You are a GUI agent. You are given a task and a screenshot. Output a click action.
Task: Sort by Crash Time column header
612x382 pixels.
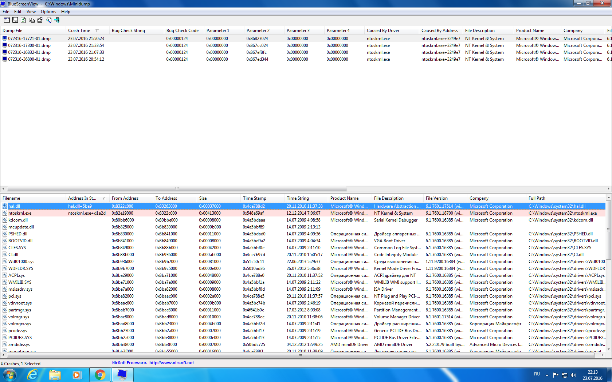[87, 31]
